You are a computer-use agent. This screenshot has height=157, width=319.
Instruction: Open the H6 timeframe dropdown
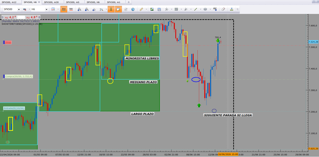(47, 10)
